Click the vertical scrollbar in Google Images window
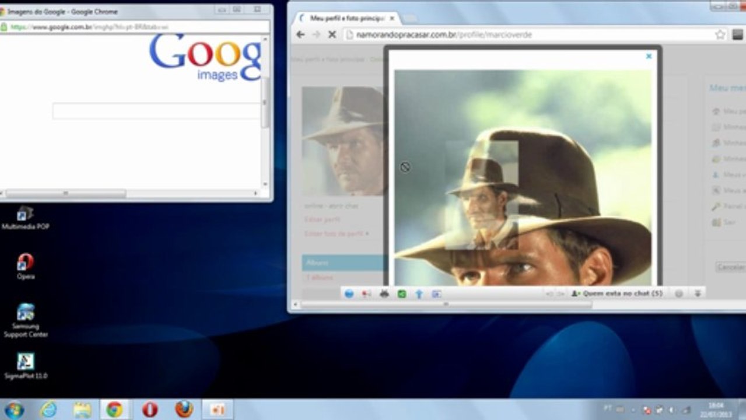The image size is (746, 420). pyautogui.click(x=265, y=102)
